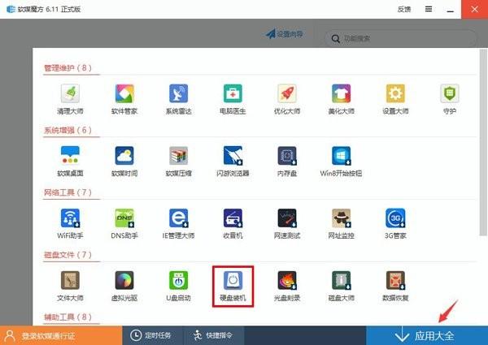
Task: Click 磁盘文件 (7) category heading
Action: (x=68, y=255)
